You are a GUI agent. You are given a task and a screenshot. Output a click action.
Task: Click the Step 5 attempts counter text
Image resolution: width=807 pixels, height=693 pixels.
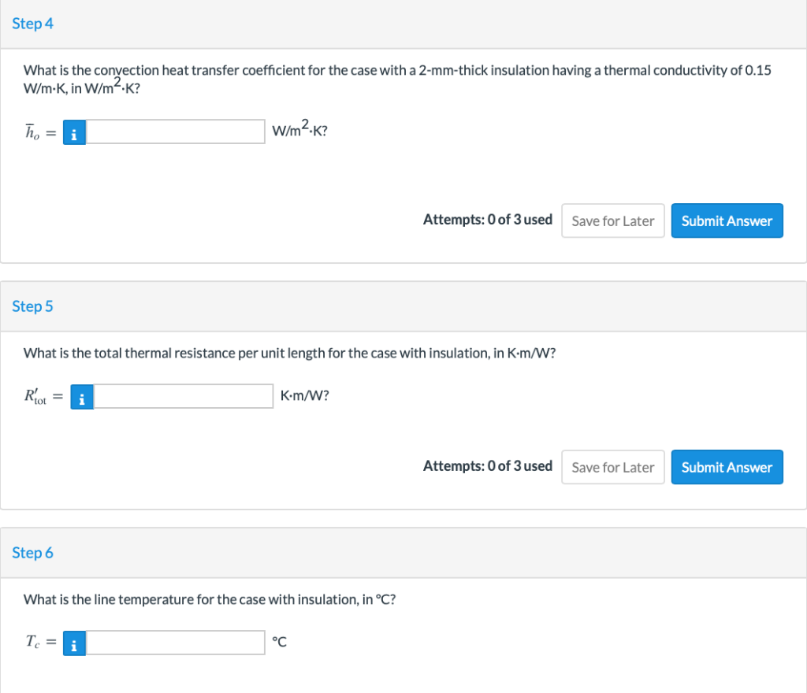[487, 466]
